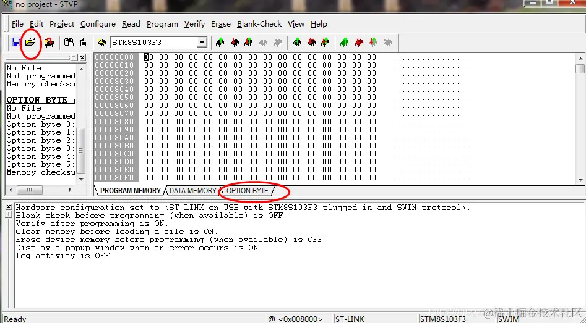This screenshot has height=323, width=586.
Task: Click 'Verify after programming is ON' log line
Action: pyautogui.click(x=92, y=224)
